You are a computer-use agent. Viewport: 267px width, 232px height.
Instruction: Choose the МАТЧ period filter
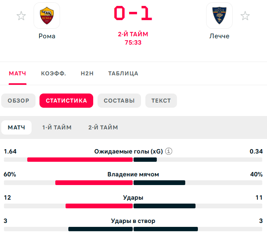(x=16, y=127)
